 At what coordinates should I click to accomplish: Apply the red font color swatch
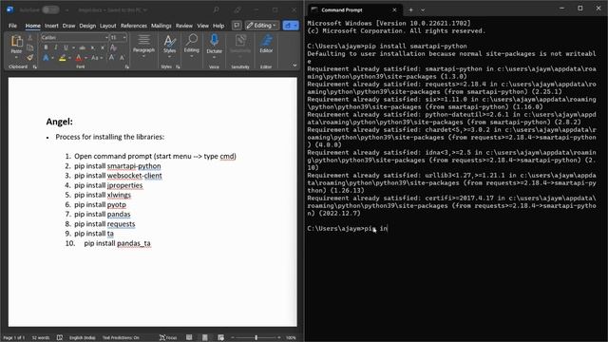[79, 58]
